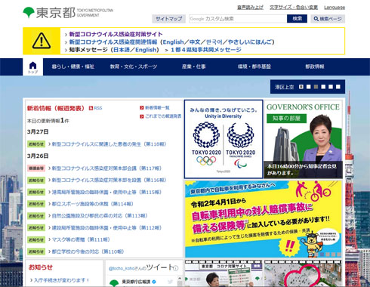Image resolution: width=370 pixels, height=287 pixels.
Task: Open 入庁手続きが変わります！ notice link
Action: coord(61,280)
